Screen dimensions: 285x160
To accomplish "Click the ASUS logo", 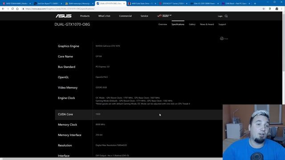I will click(64, 16).
